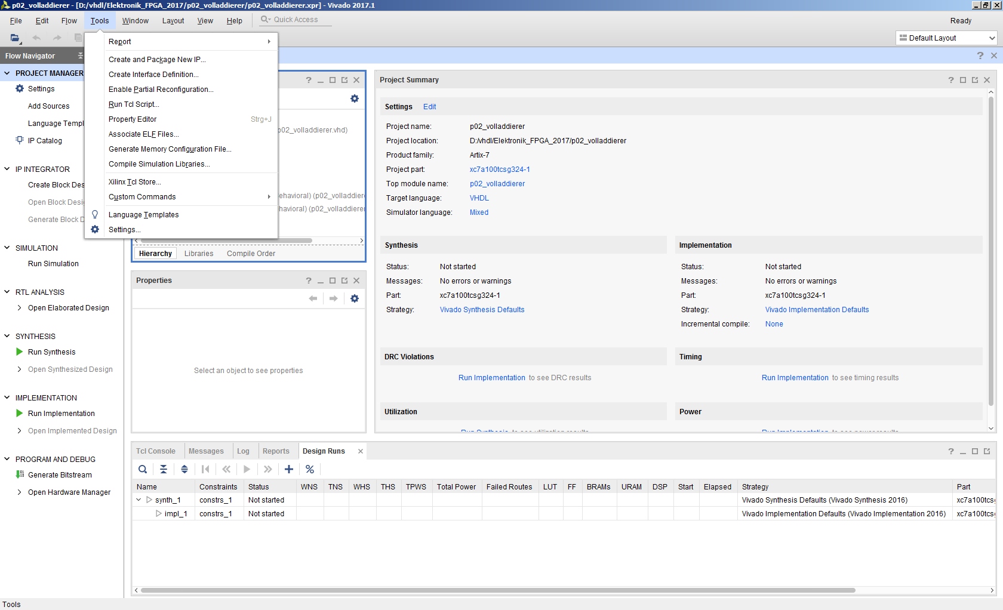Click Reset to previous step icon in Design Runs
Viewport: 1003px width, 610px height.
205,469
